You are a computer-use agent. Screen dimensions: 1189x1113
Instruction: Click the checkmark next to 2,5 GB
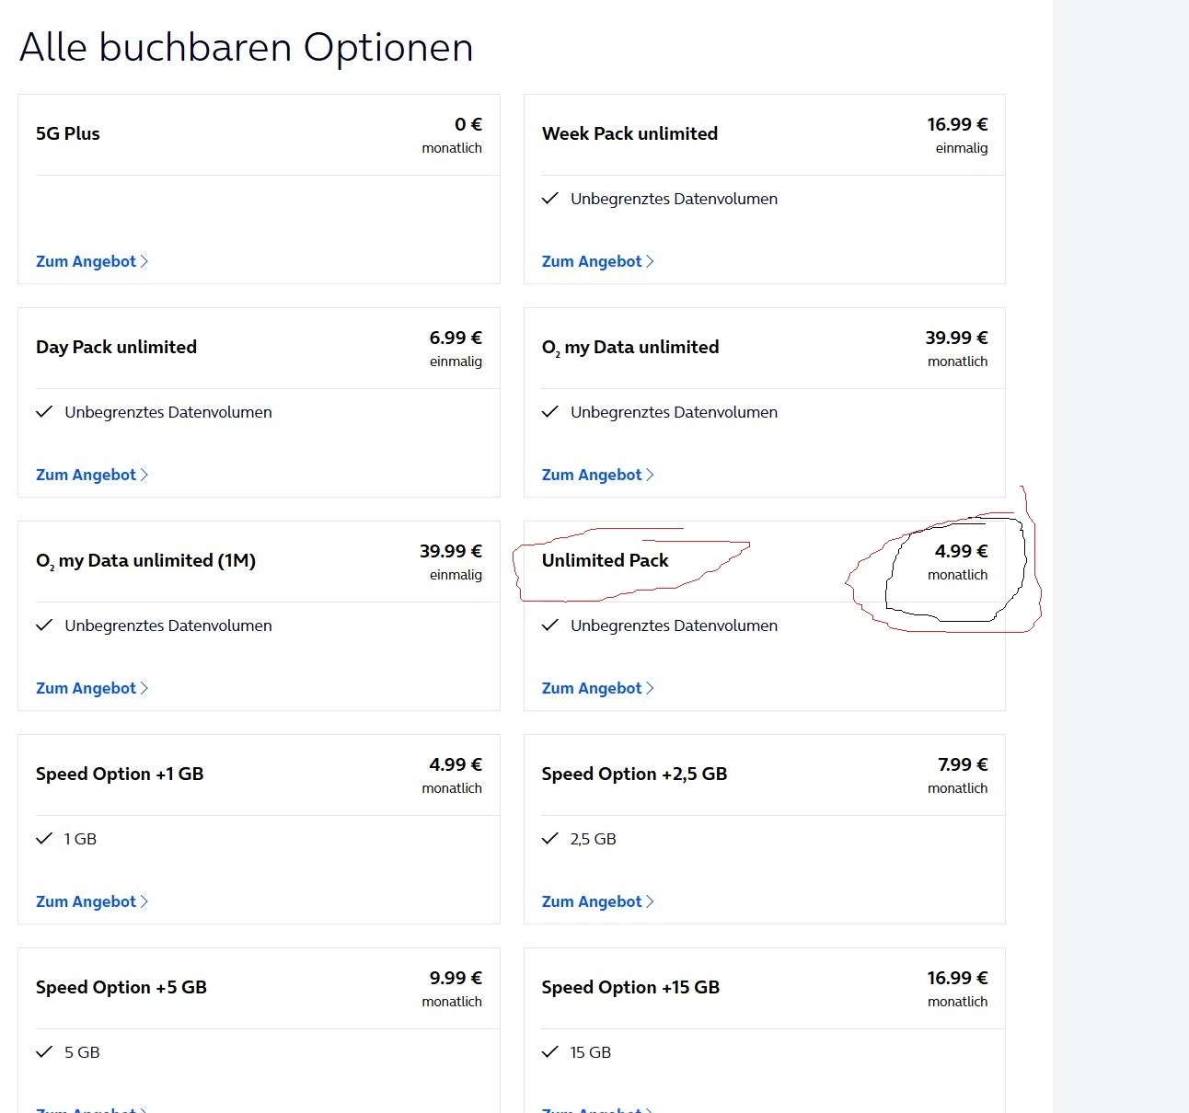click(x=550, y=839)
